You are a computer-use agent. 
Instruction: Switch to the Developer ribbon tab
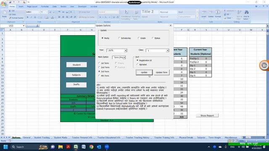point(82,7)
